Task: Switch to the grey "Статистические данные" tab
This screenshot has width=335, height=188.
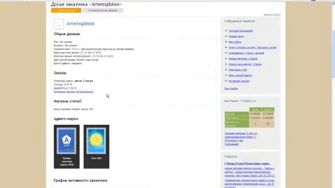Action: point(103,10)
